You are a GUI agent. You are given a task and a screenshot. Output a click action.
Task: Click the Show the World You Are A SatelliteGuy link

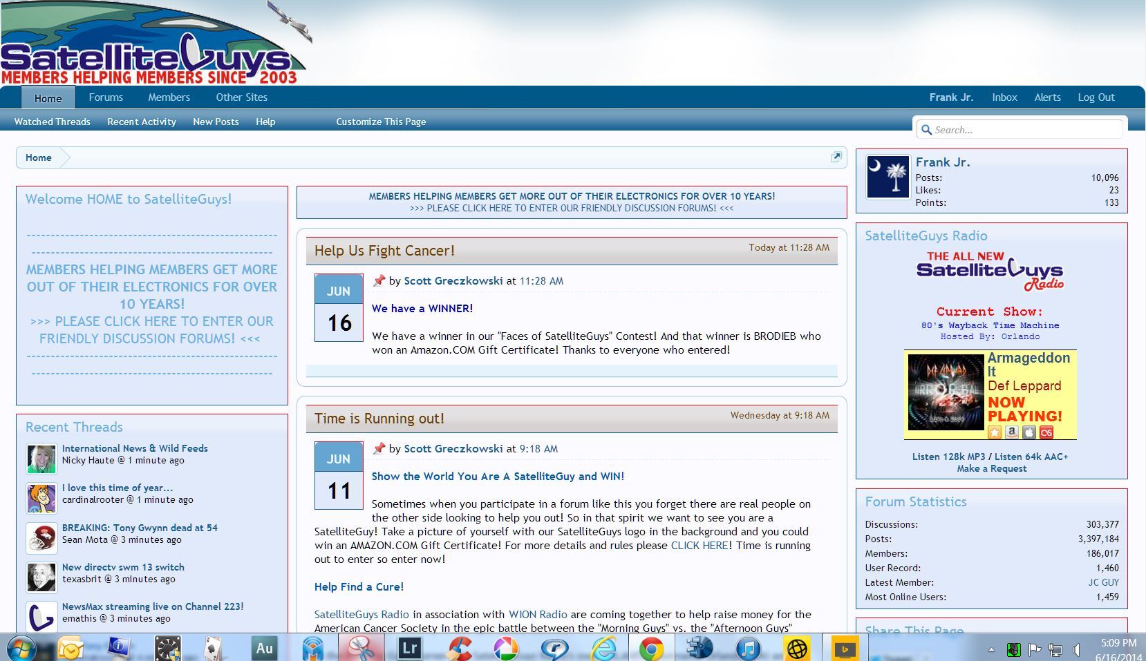click(498, 477)
